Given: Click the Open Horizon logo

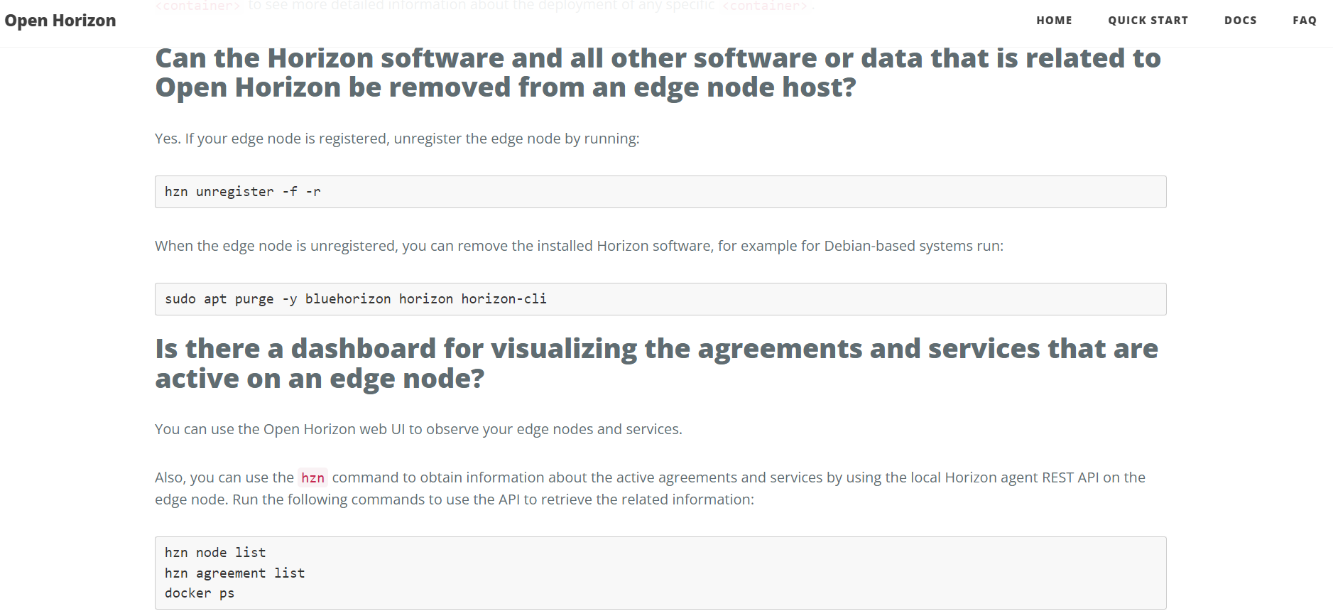Looking at the screenshot, I should click(x=61, y=20).
